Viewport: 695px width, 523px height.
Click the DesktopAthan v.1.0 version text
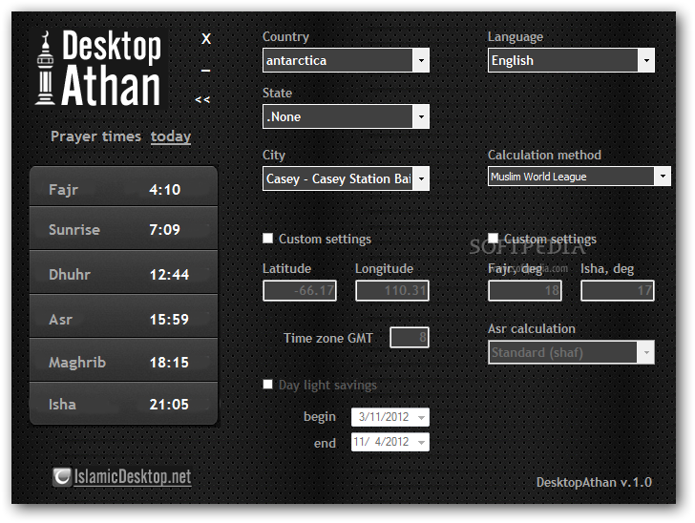coord(594,482)
